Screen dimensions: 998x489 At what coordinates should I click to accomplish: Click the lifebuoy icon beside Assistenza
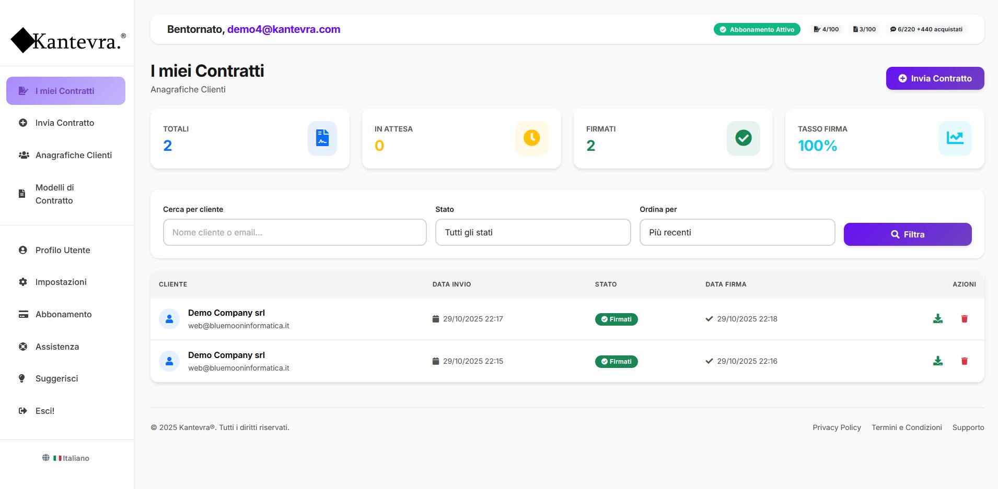click(23, 347)
